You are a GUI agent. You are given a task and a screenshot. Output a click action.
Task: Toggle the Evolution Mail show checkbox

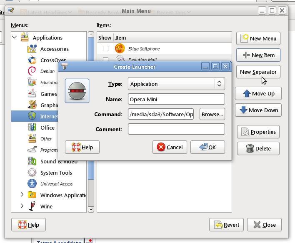[105, 59]
